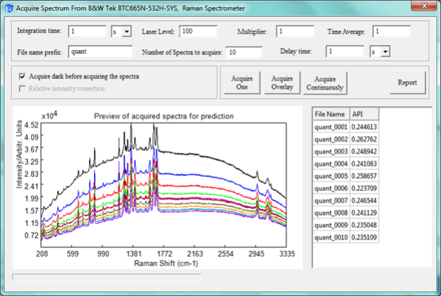Click y-axis tick label 4.52
This screenshot has height=296, width=441.
point(31,125)
